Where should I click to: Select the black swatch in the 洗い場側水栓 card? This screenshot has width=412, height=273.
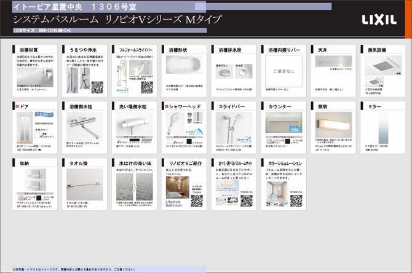coord(134,140)
